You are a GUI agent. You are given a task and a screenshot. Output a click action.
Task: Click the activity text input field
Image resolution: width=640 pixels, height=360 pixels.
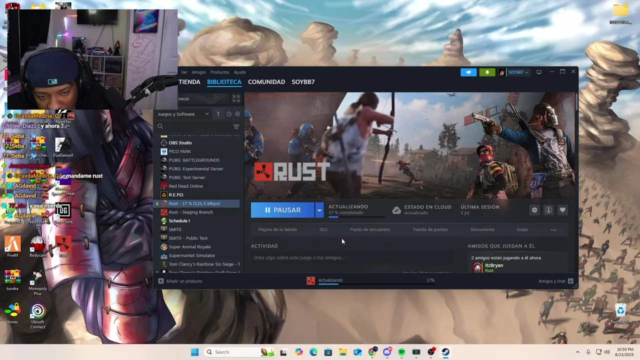(x=352, y=257)
